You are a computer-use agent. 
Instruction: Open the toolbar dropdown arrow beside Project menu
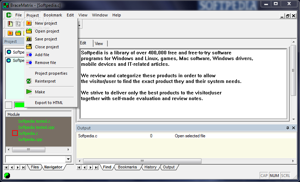pos(79,25)
